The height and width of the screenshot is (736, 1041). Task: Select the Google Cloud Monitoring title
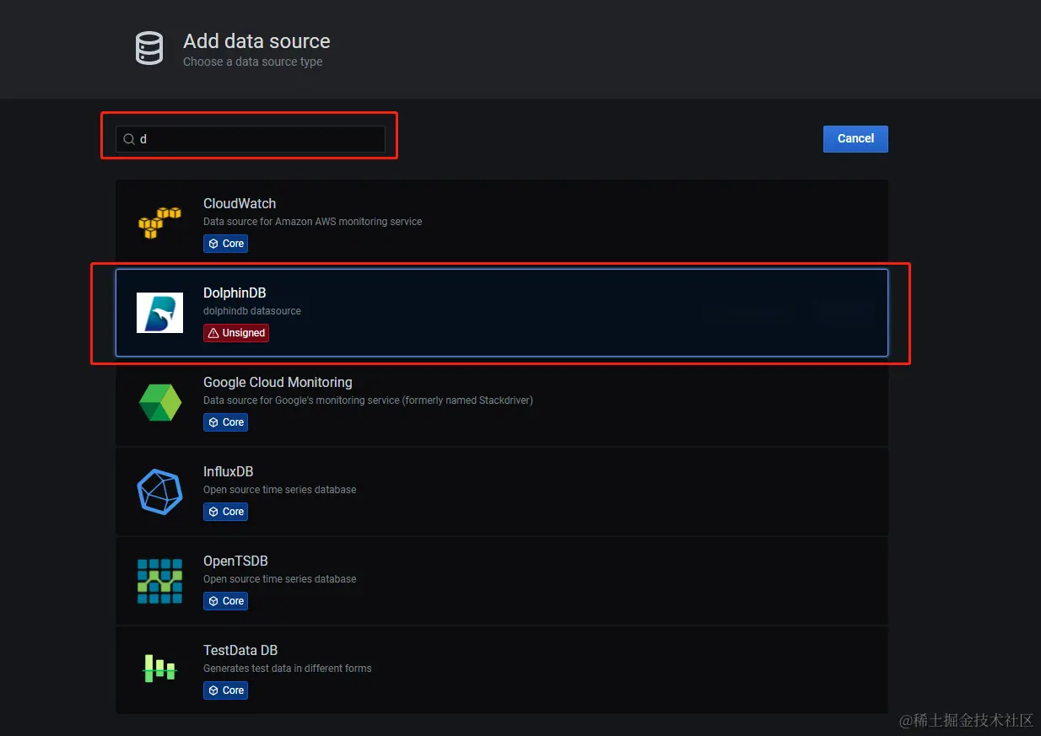click(278, 382)
